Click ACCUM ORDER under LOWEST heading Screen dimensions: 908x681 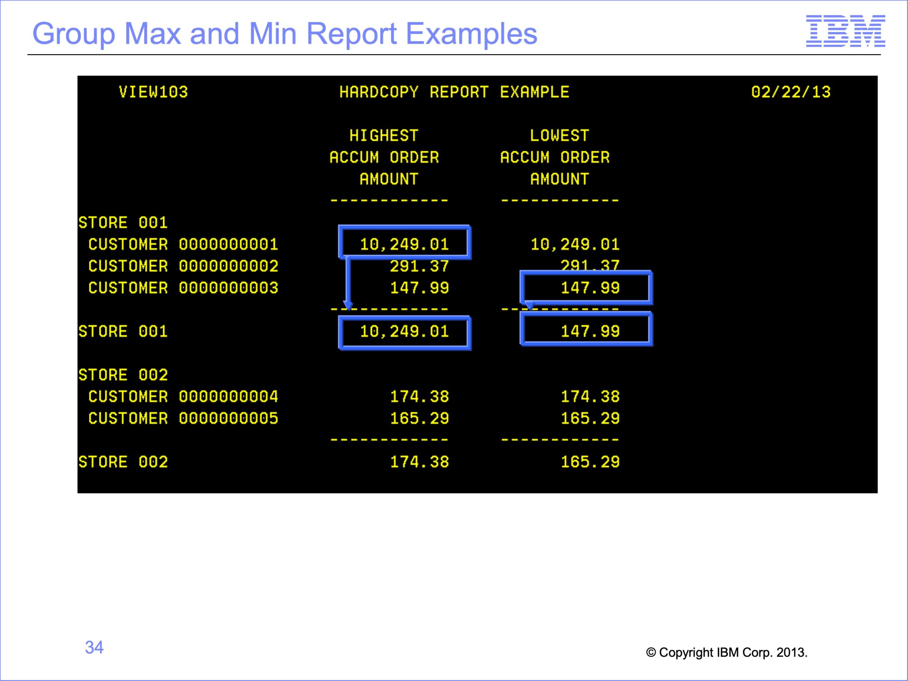(555, 157)
